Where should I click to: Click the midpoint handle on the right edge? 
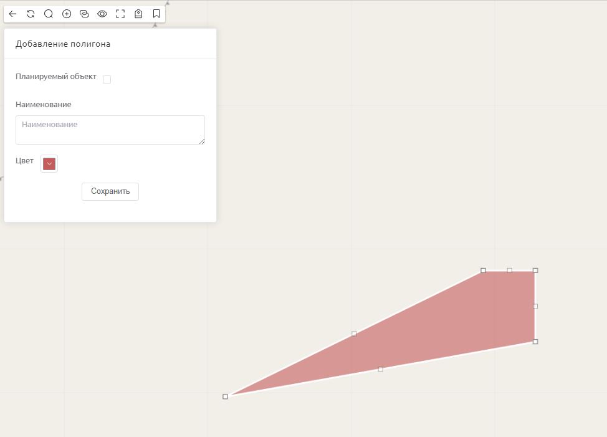(x=535, y=306)
